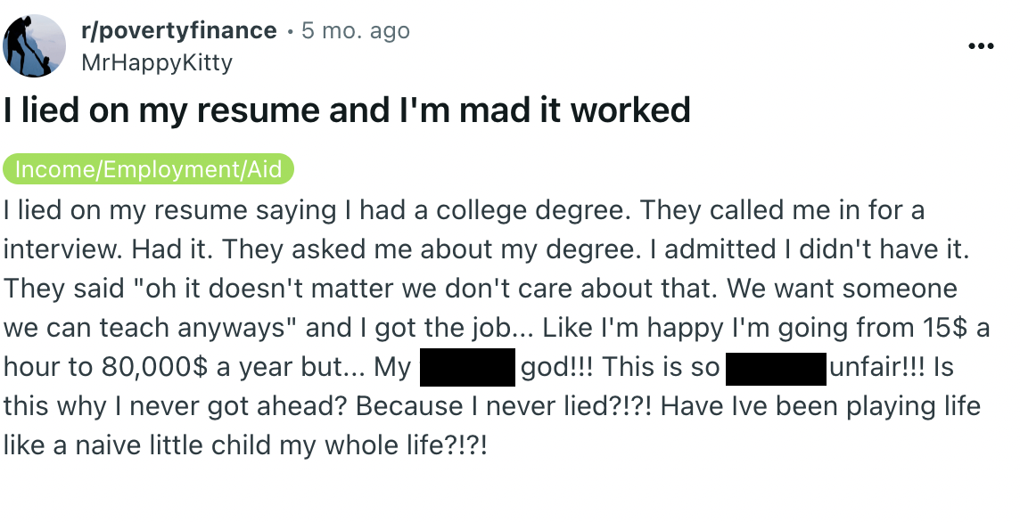The image size is (1020, 522).
Task: Open the subreddit options via the ellipsis icon
Action: tap(981, 45)
